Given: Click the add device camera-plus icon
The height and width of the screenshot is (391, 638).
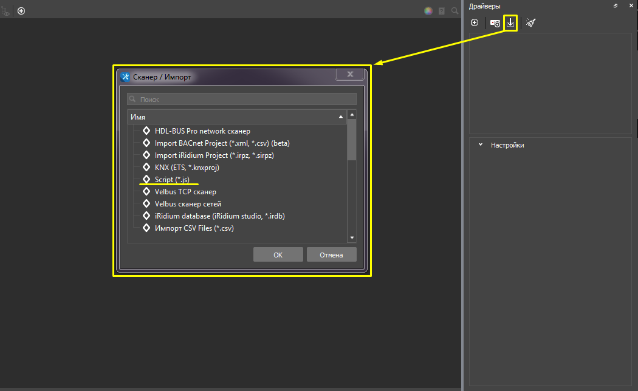Looking at the screenshot, I should [x=495, y=23].
